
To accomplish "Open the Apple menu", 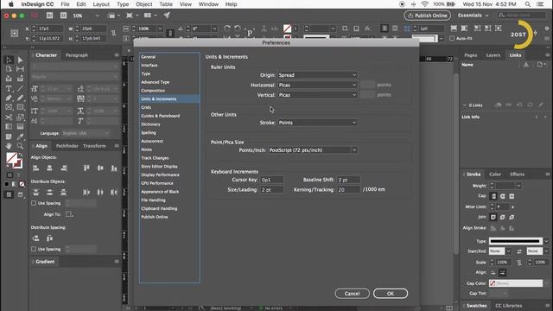I will 11,4.
